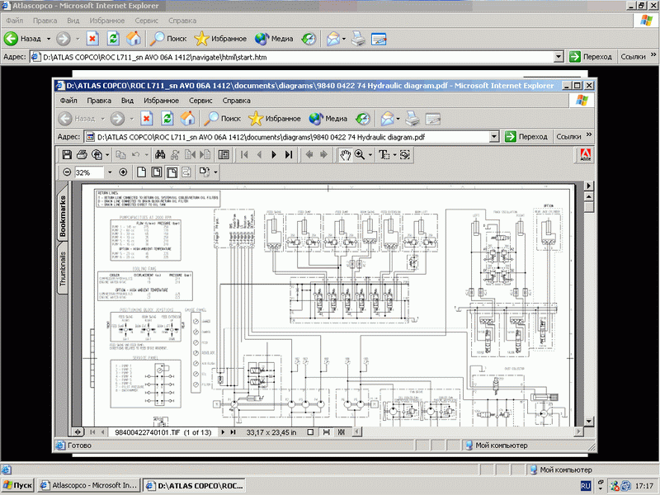Click the PDF viewer vertical scrollbar
660x495 pixels.
[587, 313]
